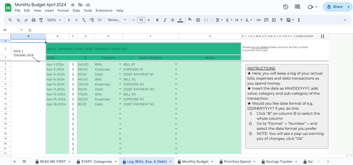Open vertical align dropdown
353x165 pixels.
pos(229,20)
